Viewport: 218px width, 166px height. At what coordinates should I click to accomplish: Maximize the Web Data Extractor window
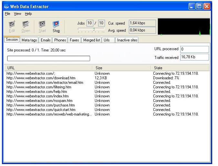pyautogui.click(x=199, y=6)
